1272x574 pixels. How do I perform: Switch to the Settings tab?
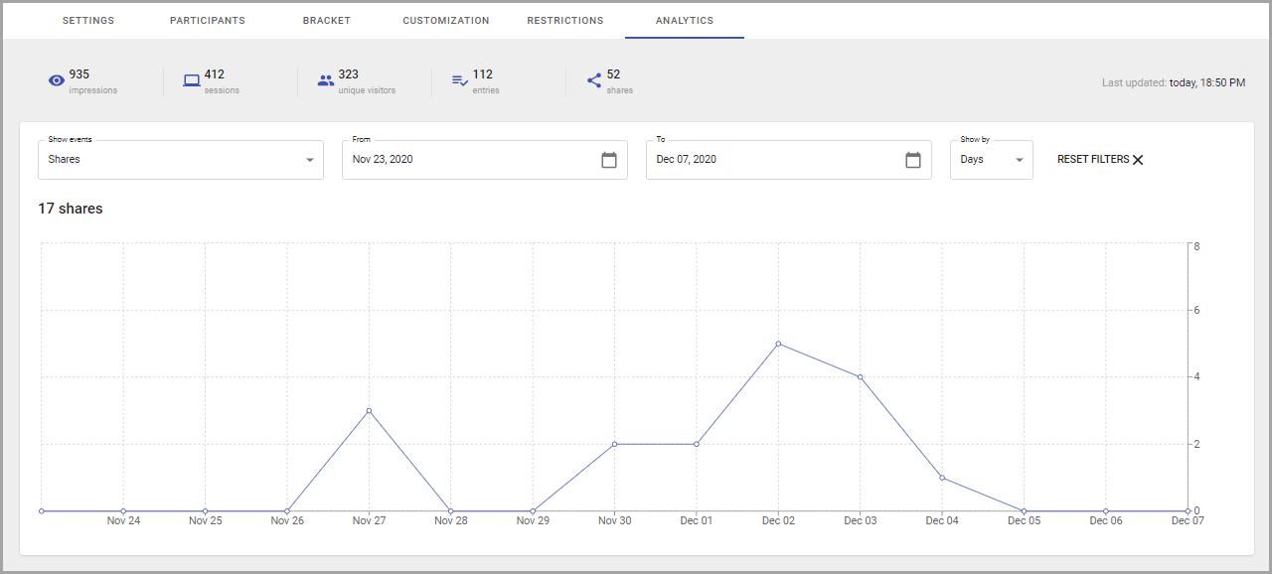[88, 20]
